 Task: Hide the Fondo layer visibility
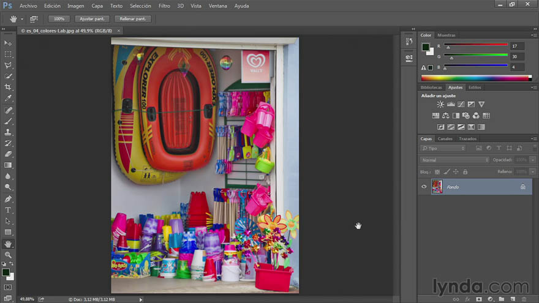click(x=424, y=187)
